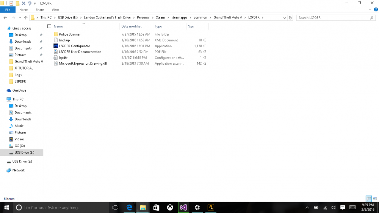Expand the chevron after Steam in address bar
Screen dimensions: 379x213
[x=168, y=18]
